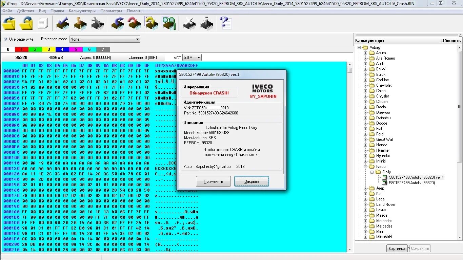Viewport: 463px width, 260px height.
Task: Click chip icon with blue checkmark
Action: pos(63,23)
